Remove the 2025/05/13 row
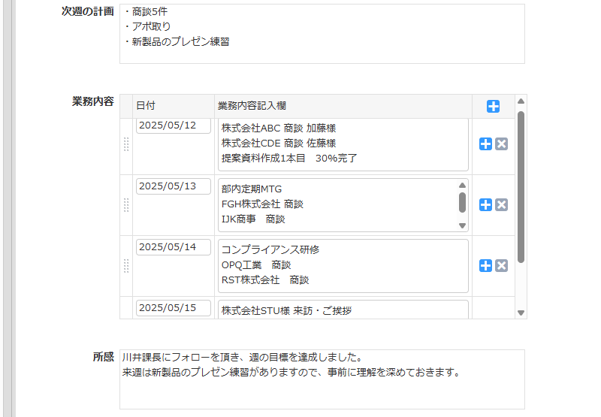Image resolution: width=601 pixels, height=417 pixels. [502, 204]
